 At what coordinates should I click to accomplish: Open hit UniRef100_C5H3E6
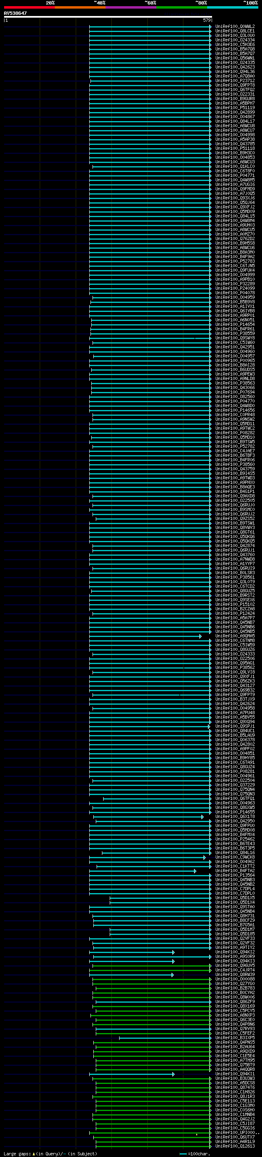[x=235, y=44]
